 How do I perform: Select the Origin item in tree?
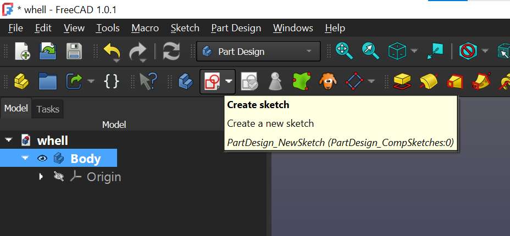click(x=104, y=177)
